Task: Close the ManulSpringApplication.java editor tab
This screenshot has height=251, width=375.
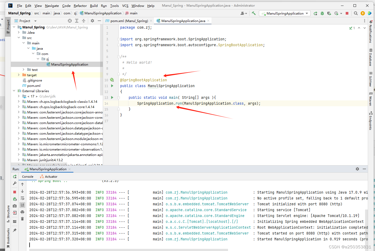Action: (x=208, y=21)
